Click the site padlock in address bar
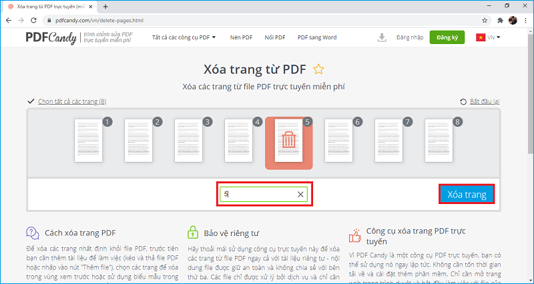The width and height of the screenshot is (534, 284). 49,21
